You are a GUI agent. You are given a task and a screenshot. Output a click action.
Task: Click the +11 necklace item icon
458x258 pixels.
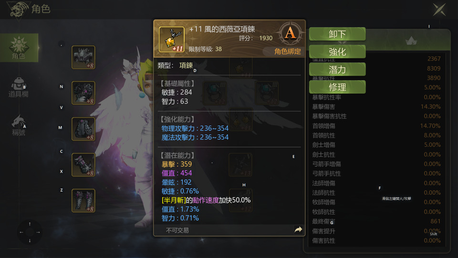[x=171, y=40]
